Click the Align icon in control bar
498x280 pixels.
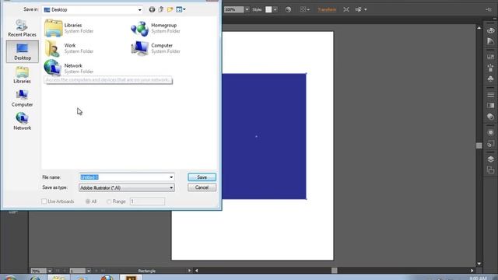click(303, 9)
